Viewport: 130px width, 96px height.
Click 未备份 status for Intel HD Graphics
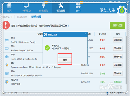(x=102, y=40)
